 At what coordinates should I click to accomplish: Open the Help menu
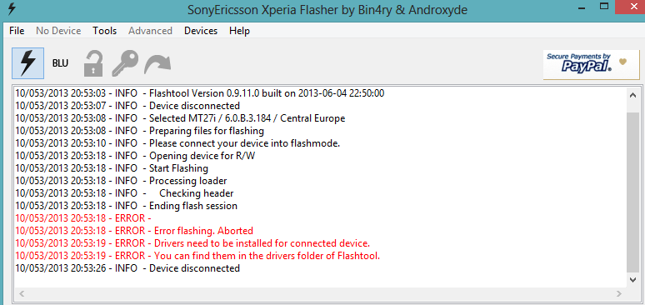pyautogui.click(x=239, y=31)
